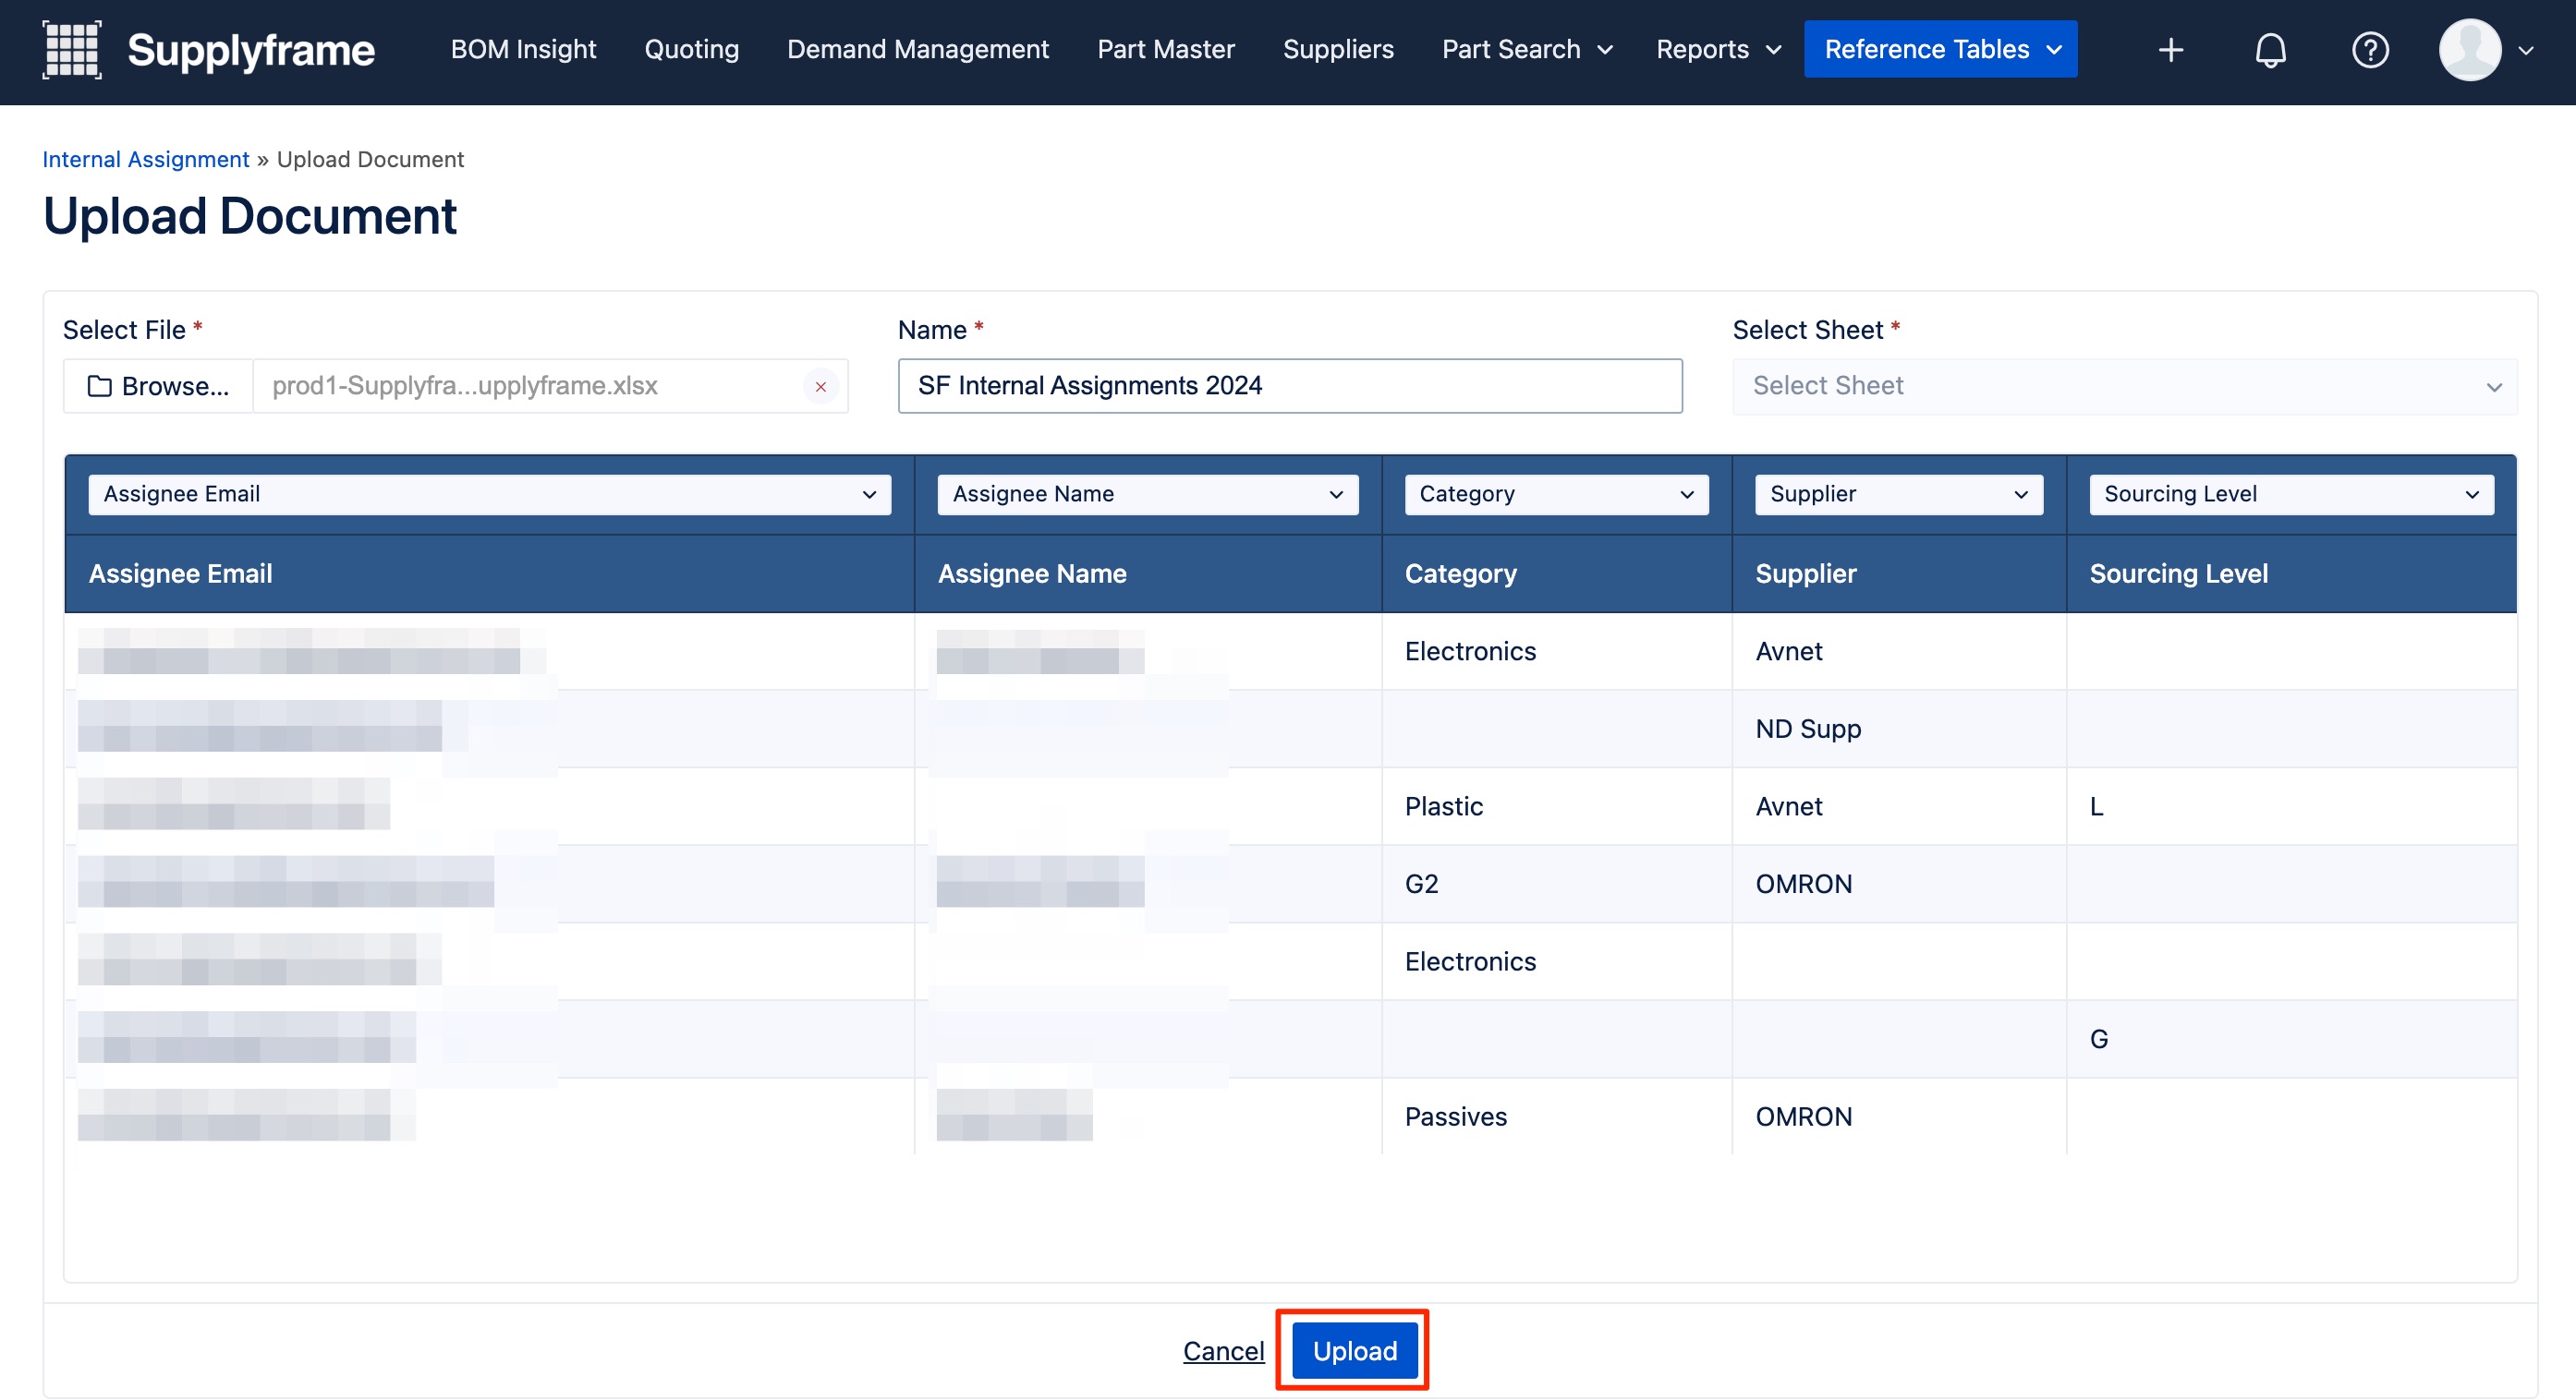Open the plus create-new icon
This screenshot has width=2576, height=1400.
point(2171,50)
